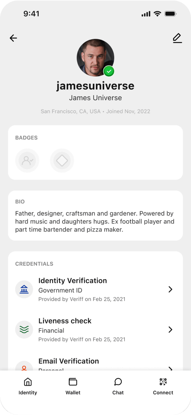Image resolution: width=191 pixels, height=415 pixels.
Task: Expand Email Verification with its chevron
Action: point(170,368)
